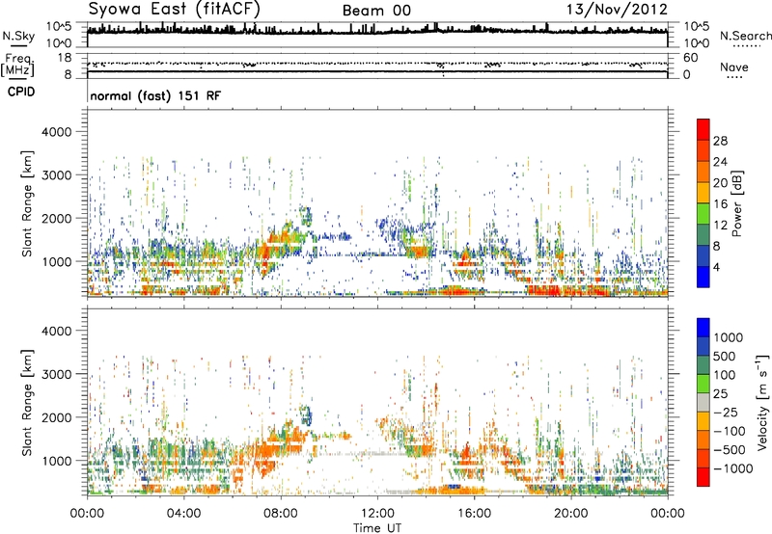Screen dimensions: 772x534
Task: Click the "4000" tick on the Power panel
Action: coord(57,132)
